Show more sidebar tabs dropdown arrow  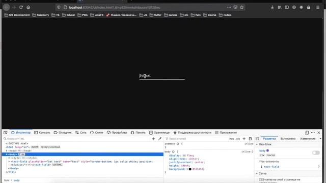320,139
